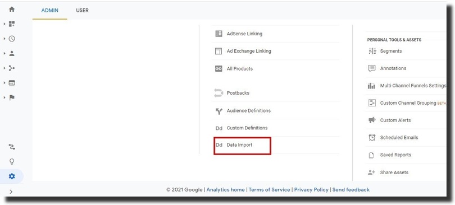The width and height of the screenshot is (455, 205).
Task: Click the Admin gear icon
Action: 12,176
